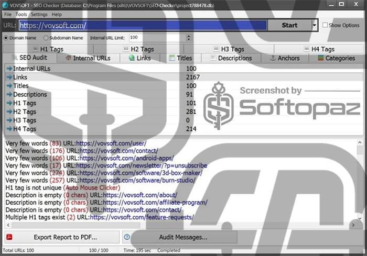
Task: Open the Help menu
Action: coord(57,15)
